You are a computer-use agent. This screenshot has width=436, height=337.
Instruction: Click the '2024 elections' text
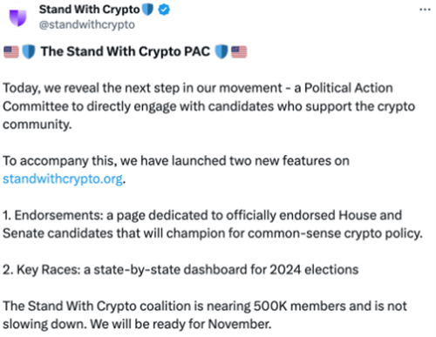(x=314, y=270)
